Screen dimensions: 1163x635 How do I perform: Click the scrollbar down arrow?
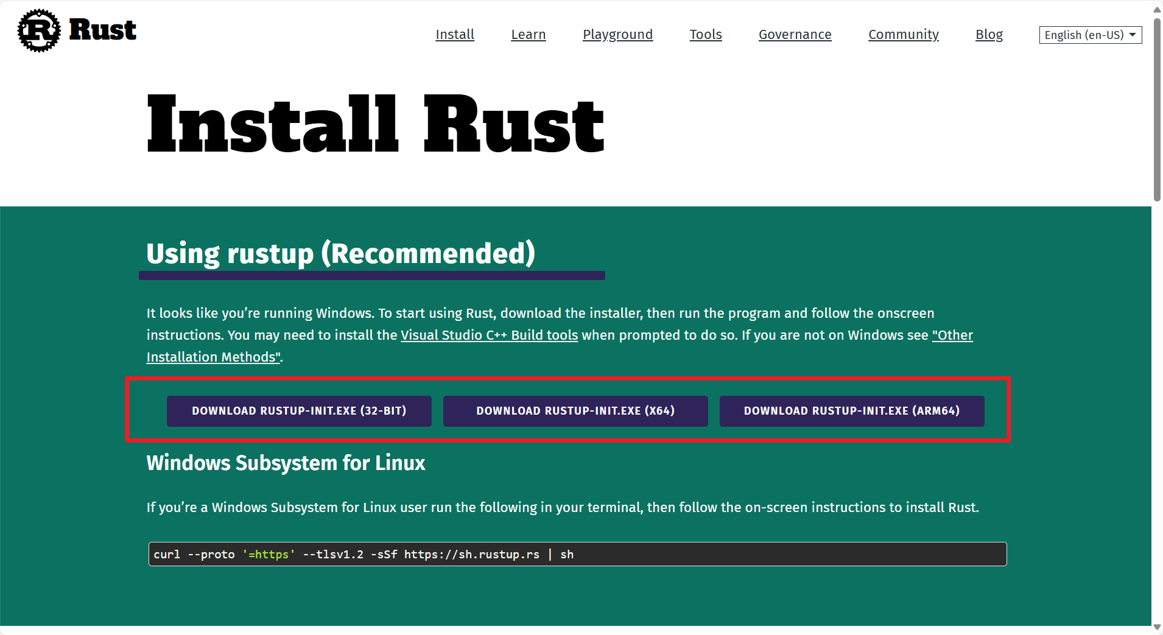(1157, 627)
